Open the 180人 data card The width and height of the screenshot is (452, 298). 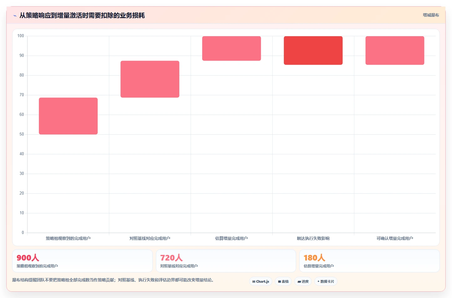[x=369, y=261]
